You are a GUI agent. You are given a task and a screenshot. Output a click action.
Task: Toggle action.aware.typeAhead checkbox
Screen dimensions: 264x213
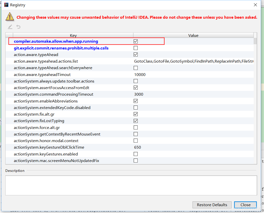click(136, 55)
